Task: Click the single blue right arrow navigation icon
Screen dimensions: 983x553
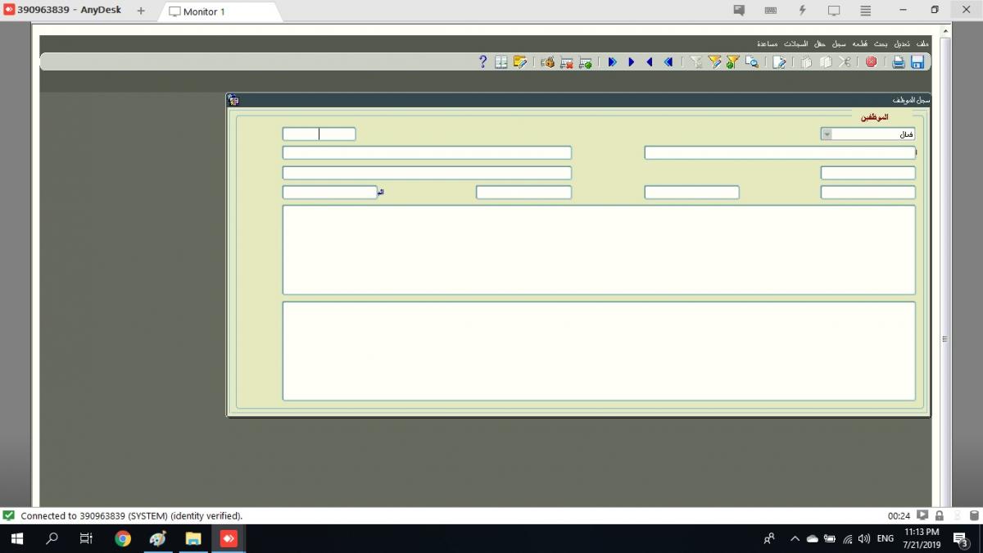Action: 631,62
